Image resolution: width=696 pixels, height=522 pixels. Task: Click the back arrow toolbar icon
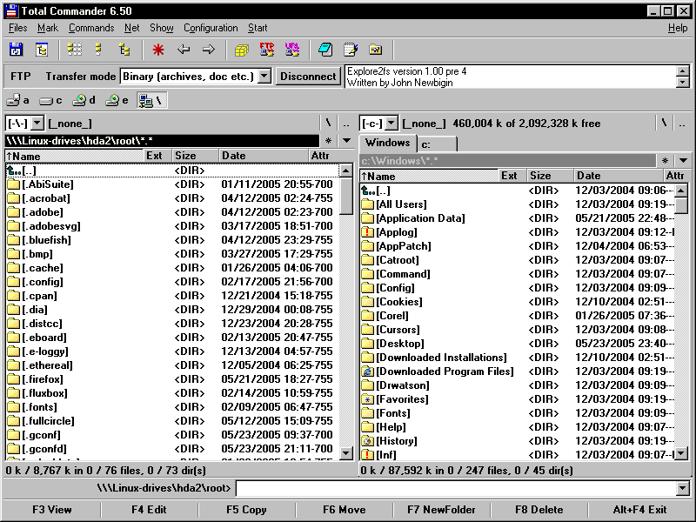(184, 50)
